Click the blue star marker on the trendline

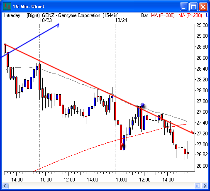[x=142, y=105]
